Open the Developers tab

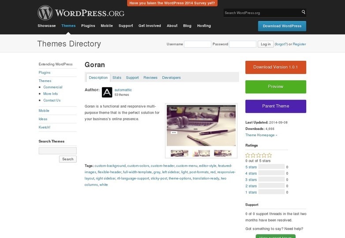171,78
